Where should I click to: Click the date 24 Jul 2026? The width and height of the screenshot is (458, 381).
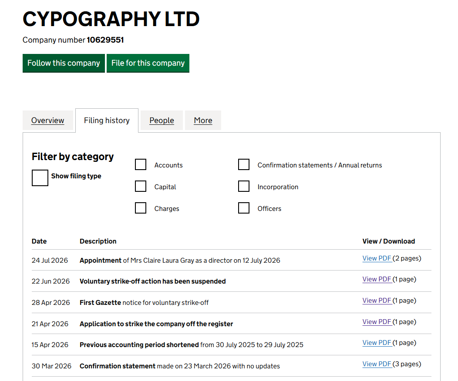(x=50, y=260)
